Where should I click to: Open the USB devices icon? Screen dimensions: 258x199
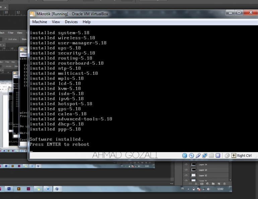tap(198, 155)
